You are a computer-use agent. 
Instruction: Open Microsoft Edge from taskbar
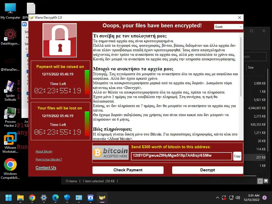(x=55, y=198)
